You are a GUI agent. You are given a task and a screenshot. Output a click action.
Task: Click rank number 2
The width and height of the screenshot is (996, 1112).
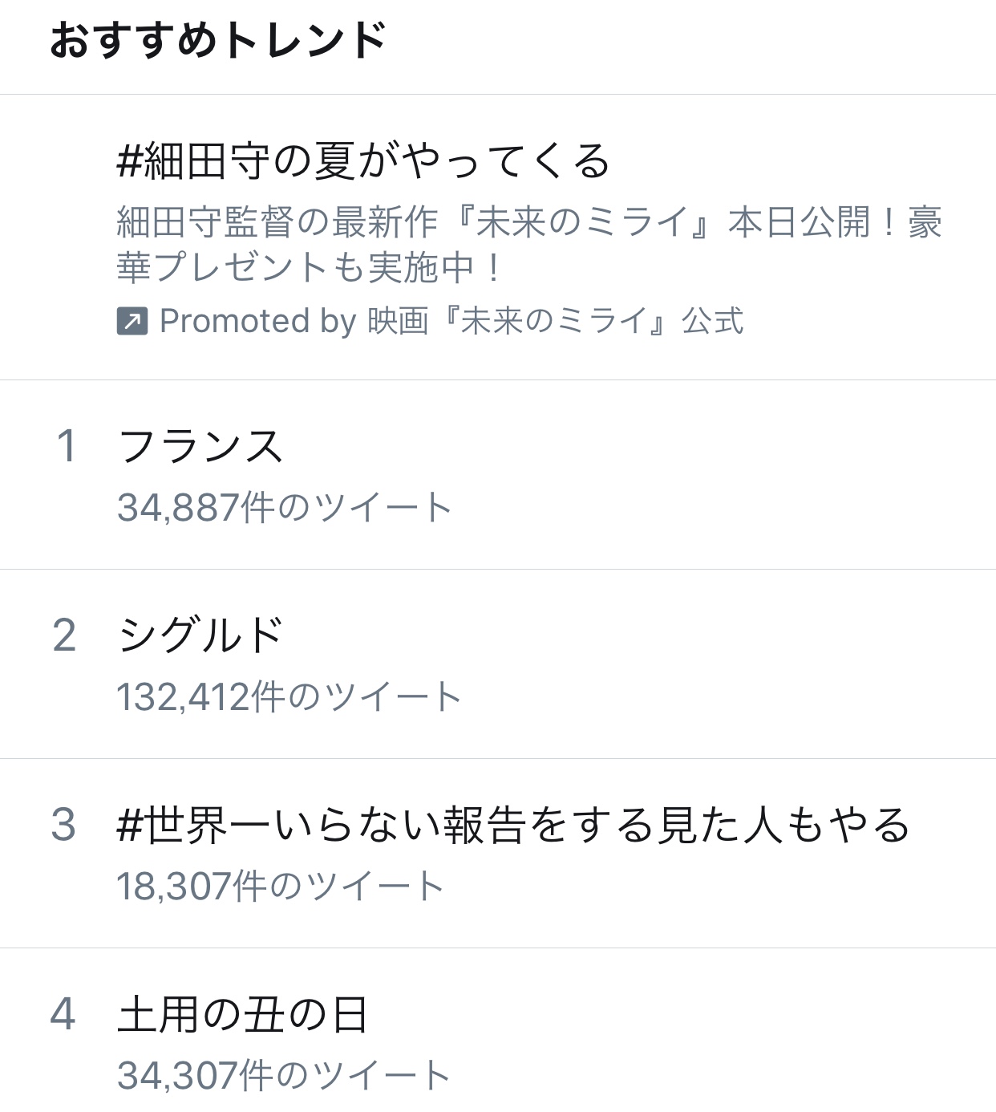[64, 635]
